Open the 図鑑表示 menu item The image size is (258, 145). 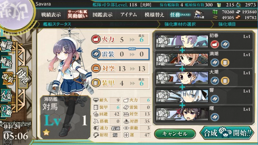(x=102, y=15)
